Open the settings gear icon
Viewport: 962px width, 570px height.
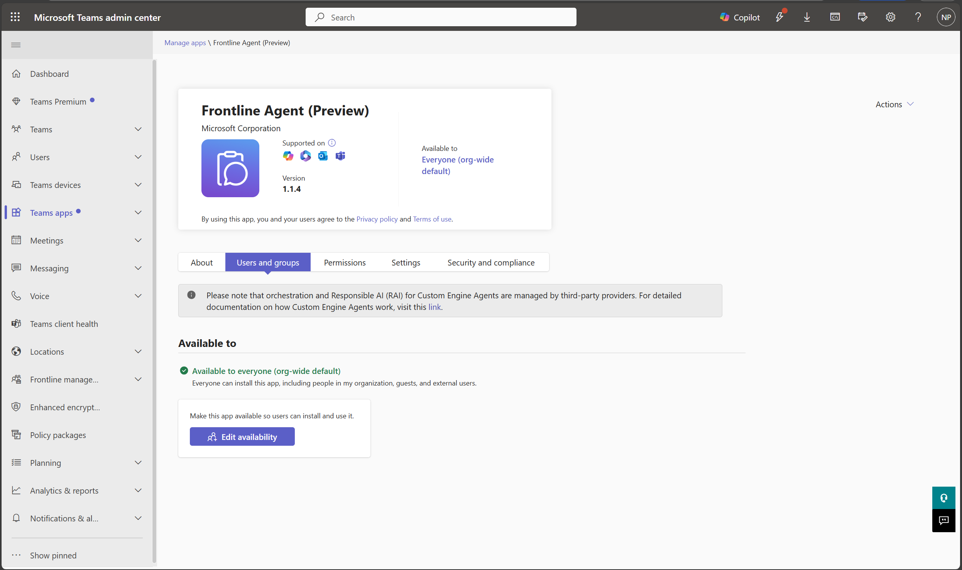(x=890, y=17)
